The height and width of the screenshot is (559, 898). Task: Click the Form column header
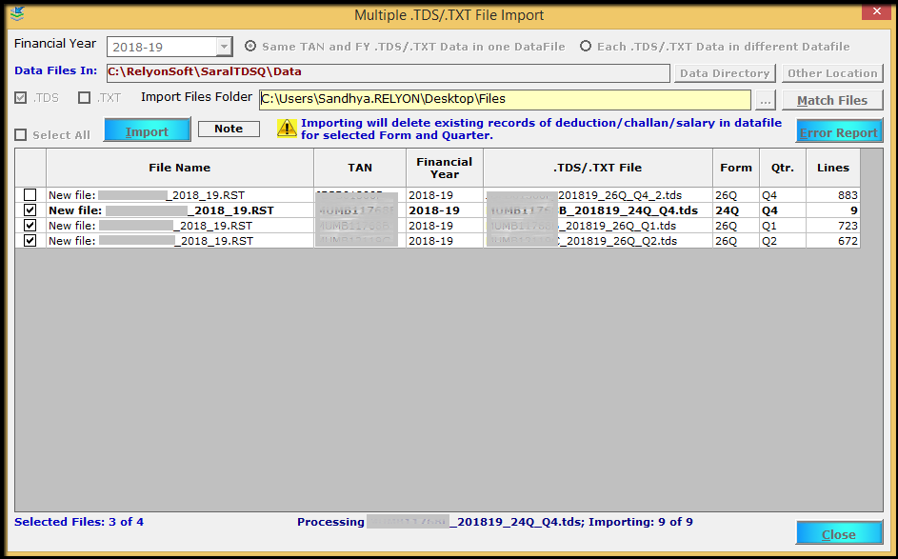pos(736,168)
